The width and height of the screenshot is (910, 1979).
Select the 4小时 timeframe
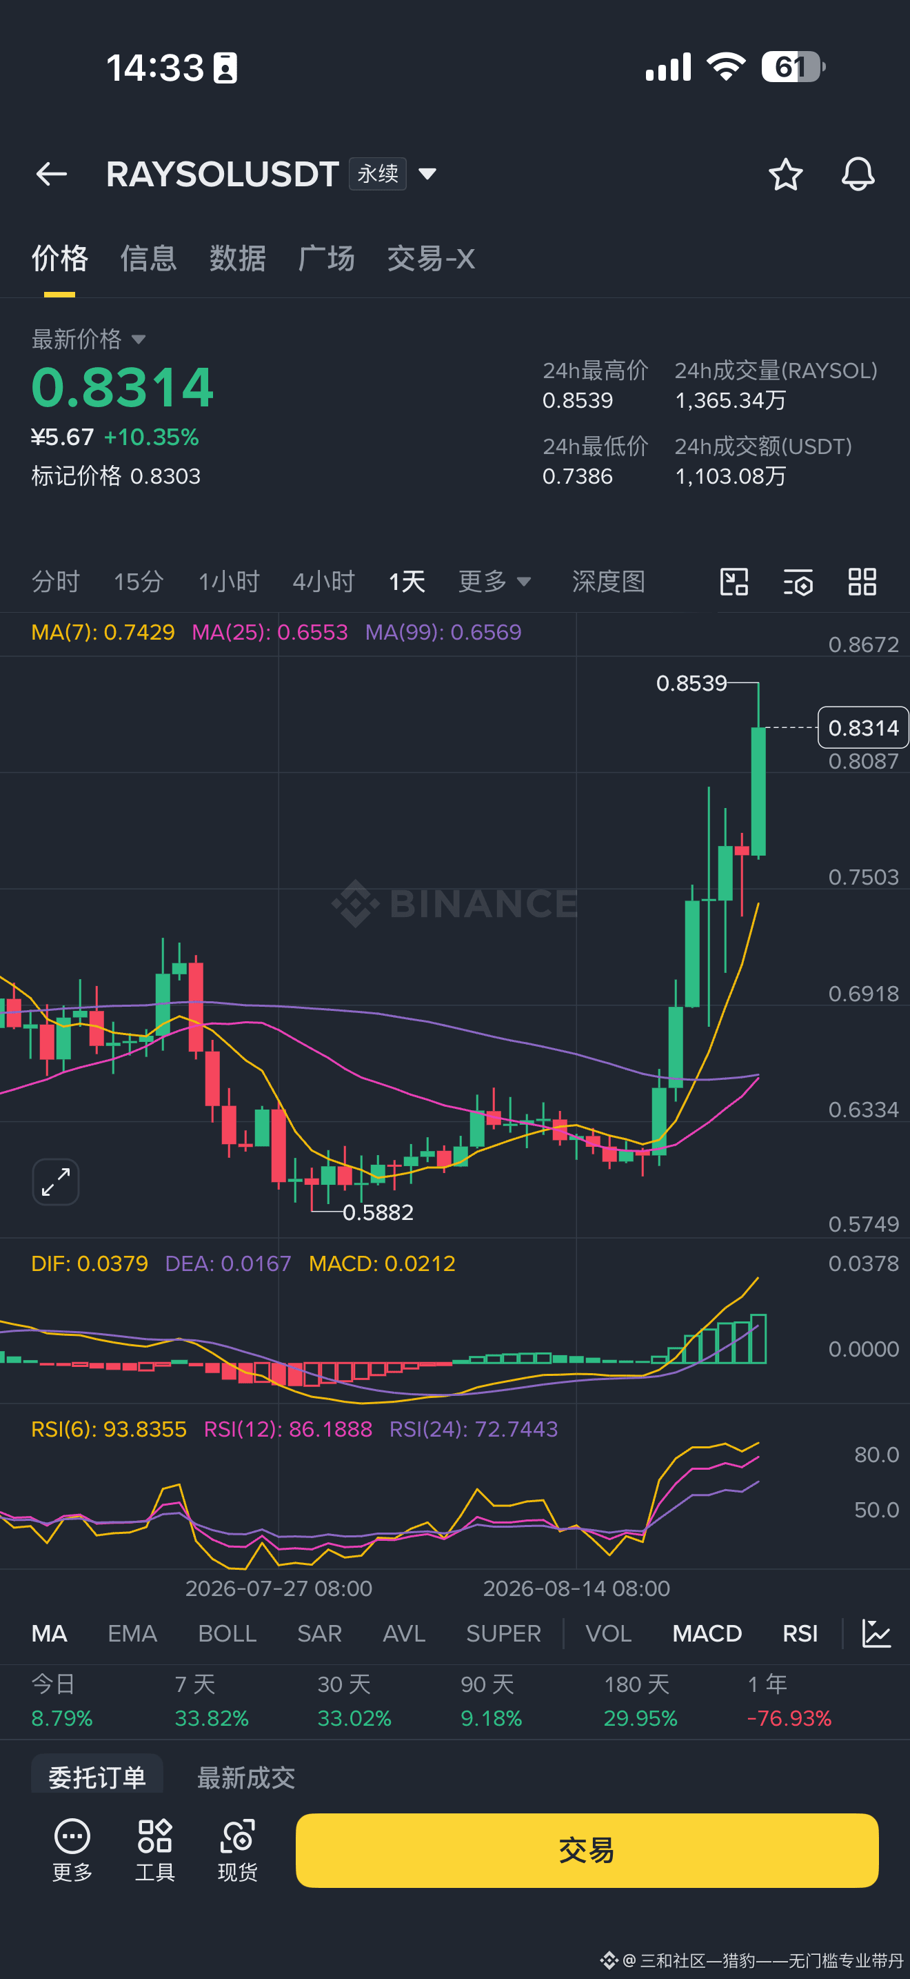(x=324, y=582)
